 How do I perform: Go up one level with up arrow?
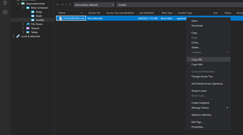click(70, 5)
